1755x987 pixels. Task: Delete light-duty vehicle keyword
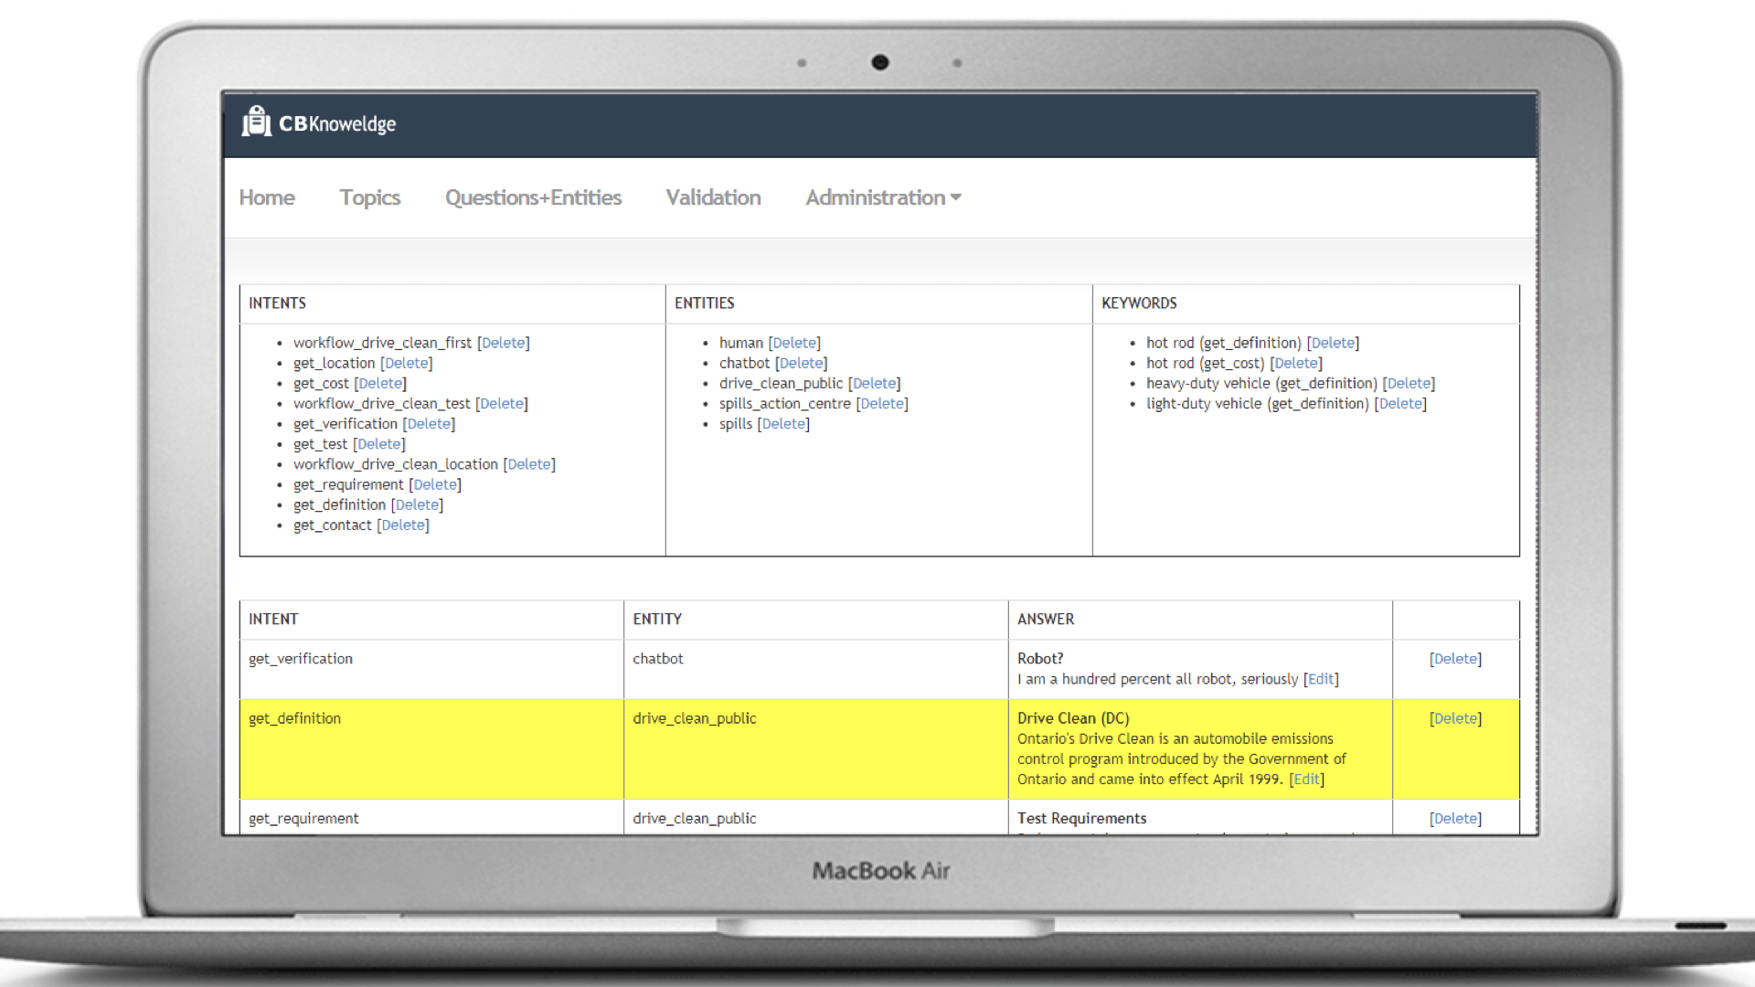1400,403
